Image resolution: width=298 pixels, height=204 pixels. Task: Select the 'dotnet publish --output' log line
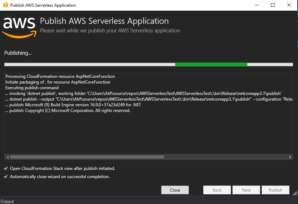tap(149, 99)
